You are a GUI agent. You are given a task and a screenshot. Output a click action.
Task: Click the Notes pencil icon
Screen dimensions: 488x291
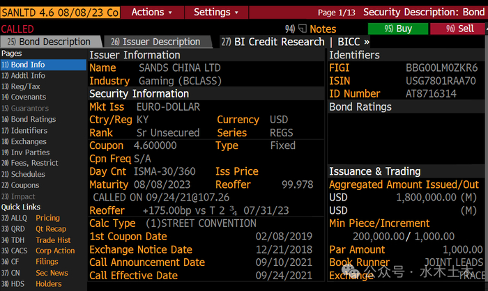302,29
